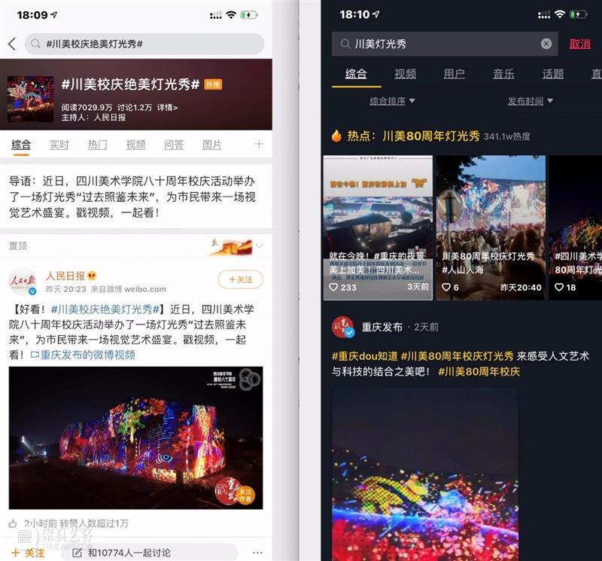Tap the flame hot-topic icon
The height and width of the screenshot is (561, 602).
[x=336, y=136]
